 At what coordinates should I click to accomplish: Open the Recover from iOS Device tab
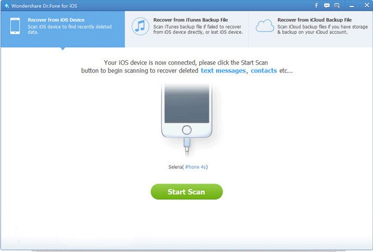pos(63,29)
